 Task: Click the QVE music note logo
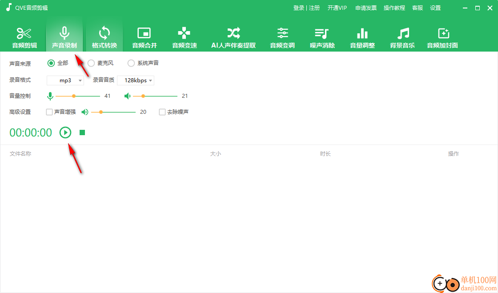(8, 7)
